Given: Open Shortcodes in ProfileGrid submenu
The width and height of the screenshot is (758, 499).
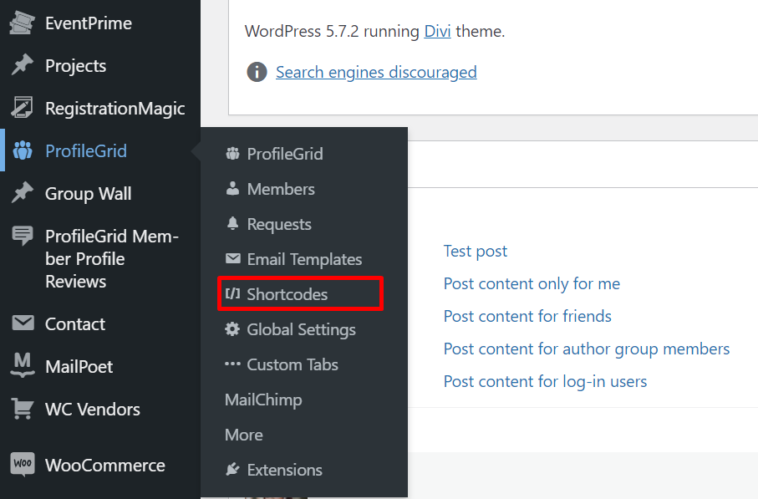Looking at the screenshot, I should coord(287,294).
